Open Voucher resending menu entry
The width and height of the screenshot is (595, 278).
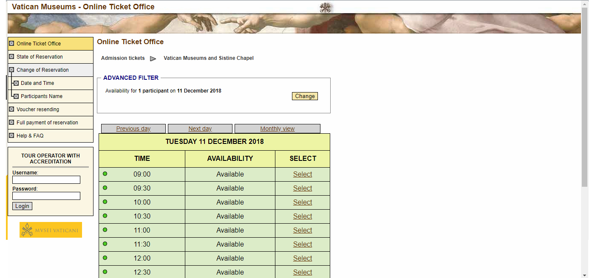[x=51, y=110]
